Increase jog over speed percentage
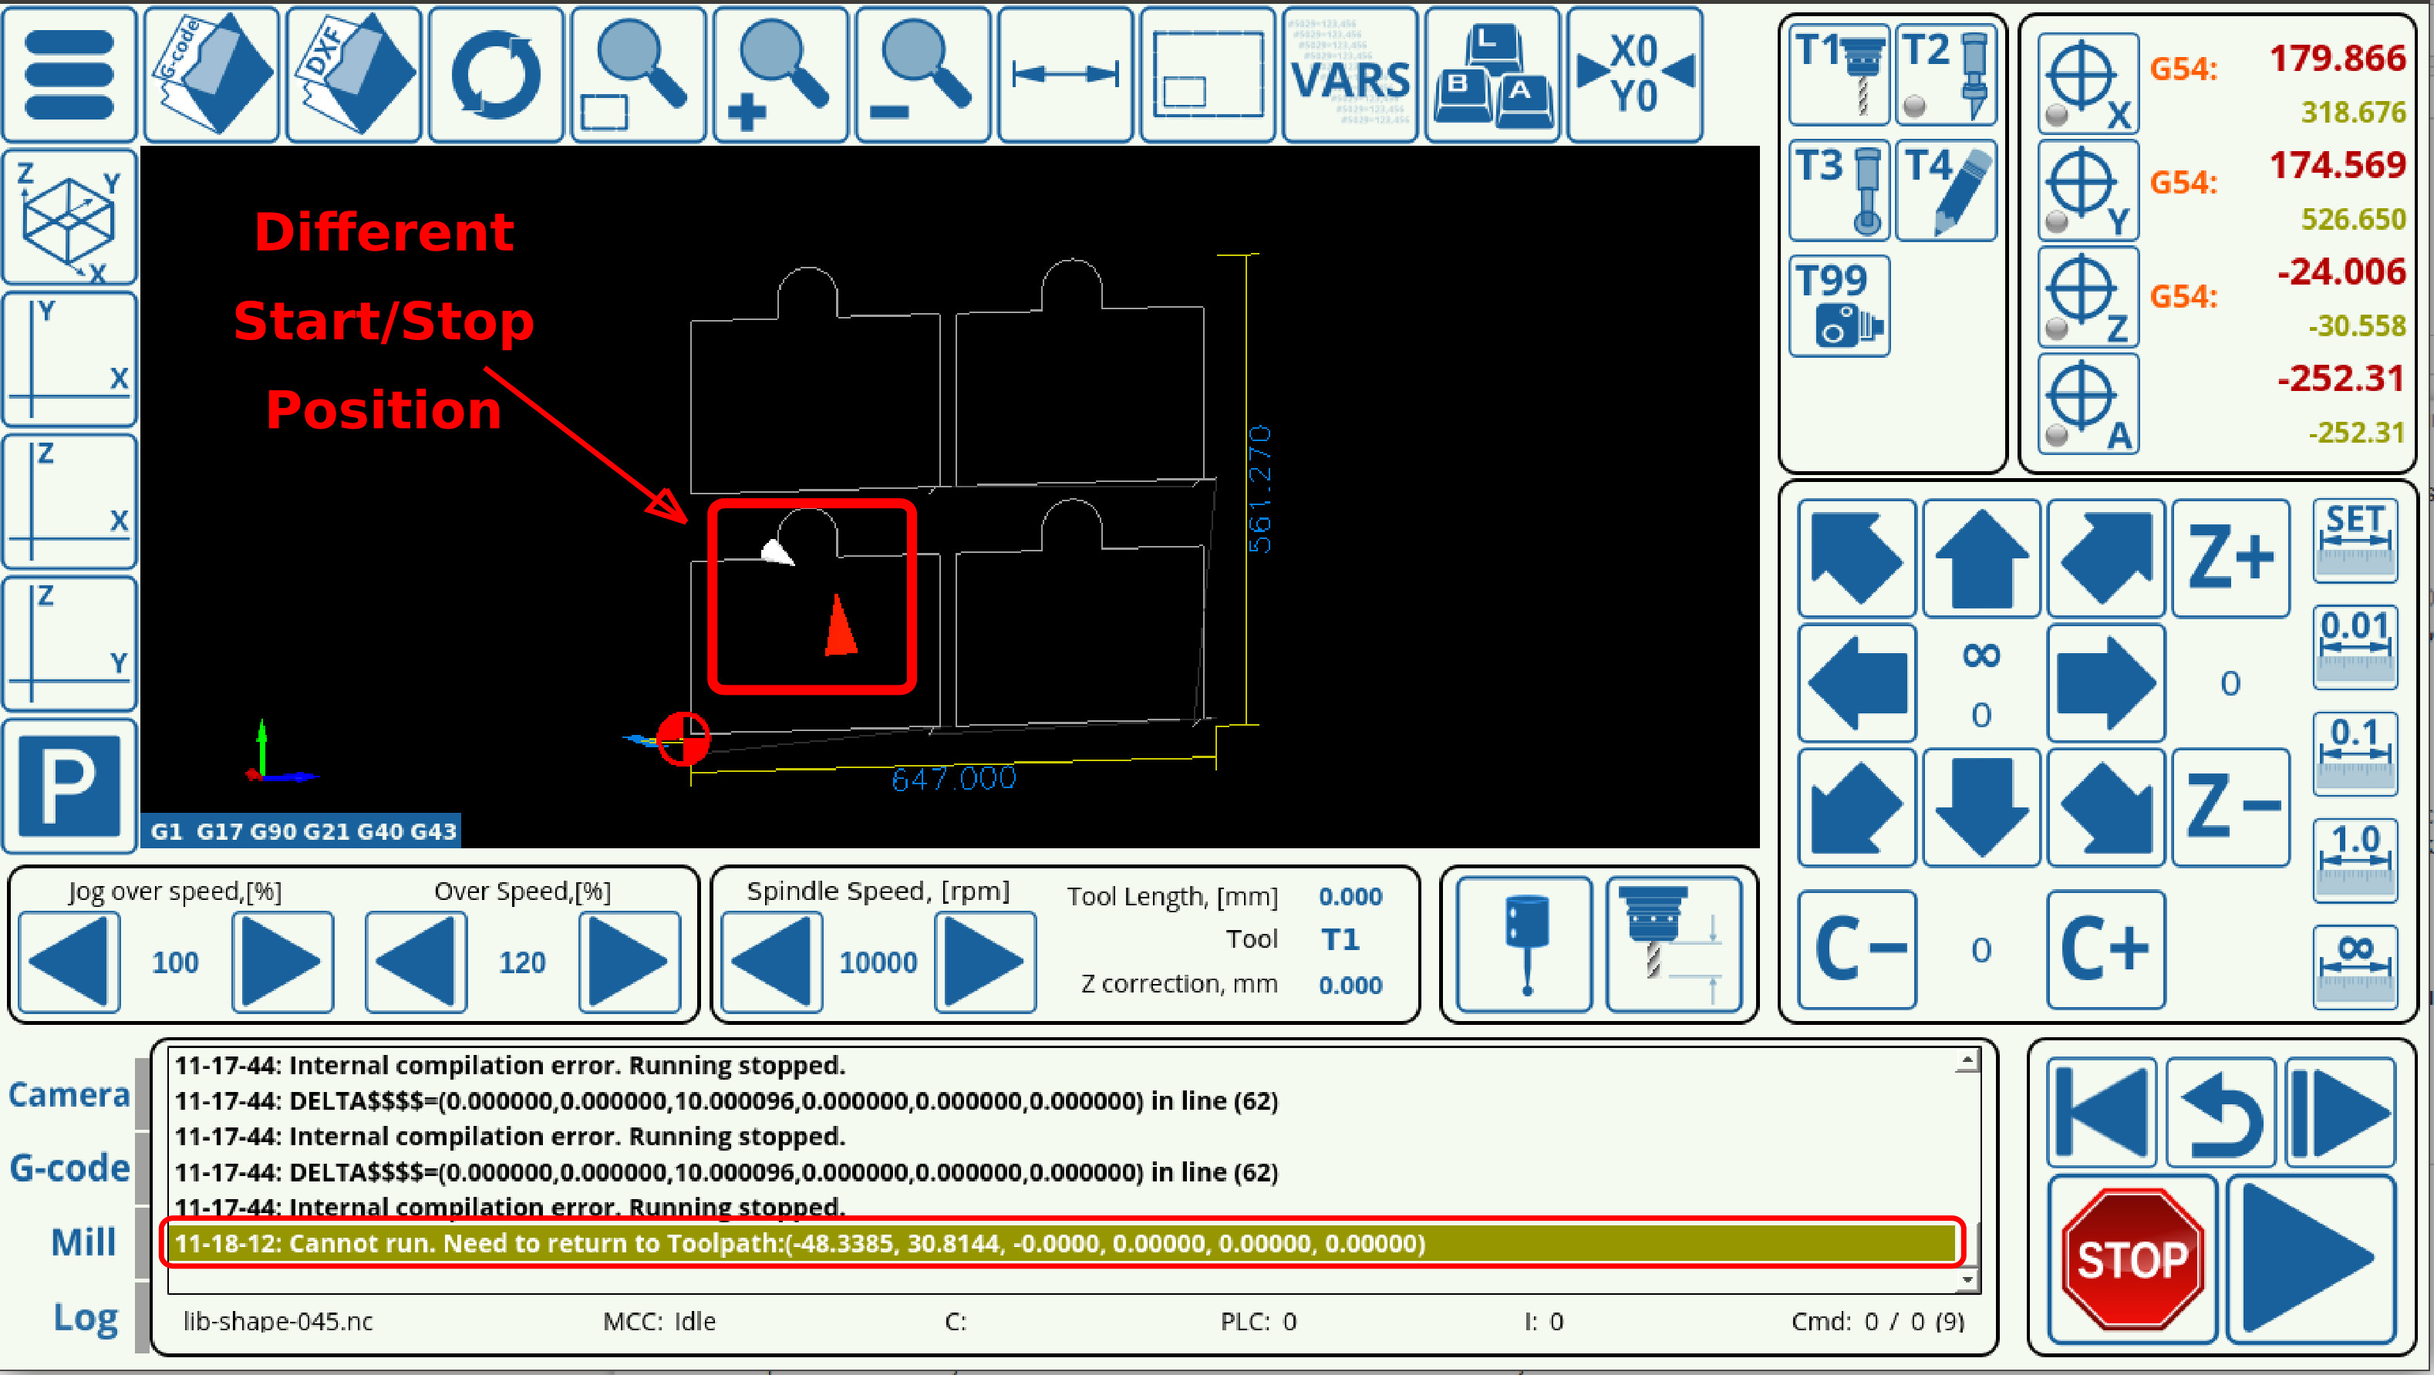Image resolution: width=2434 pixels, height=1375 pixels. (282, 961)
